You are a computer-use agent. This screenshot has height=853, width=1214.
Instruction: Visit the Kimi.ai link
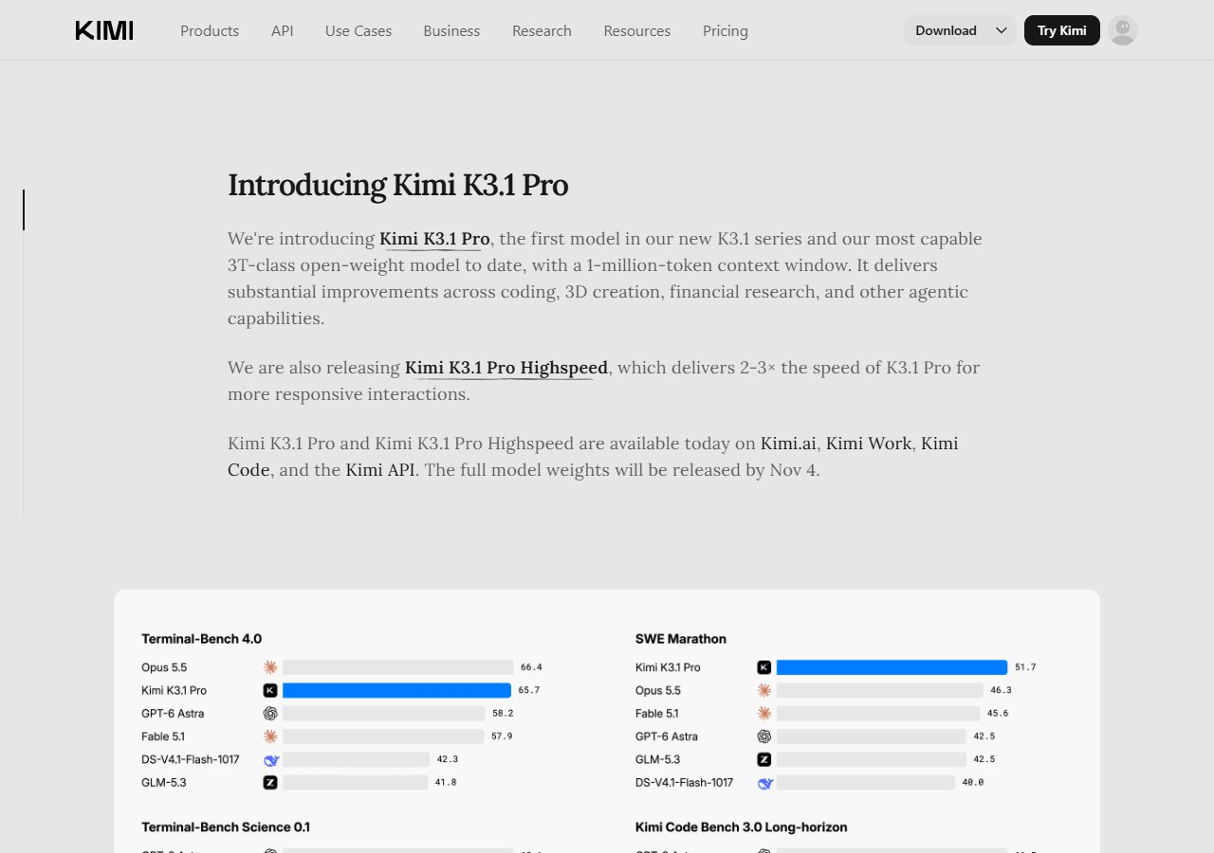[789, 444]
